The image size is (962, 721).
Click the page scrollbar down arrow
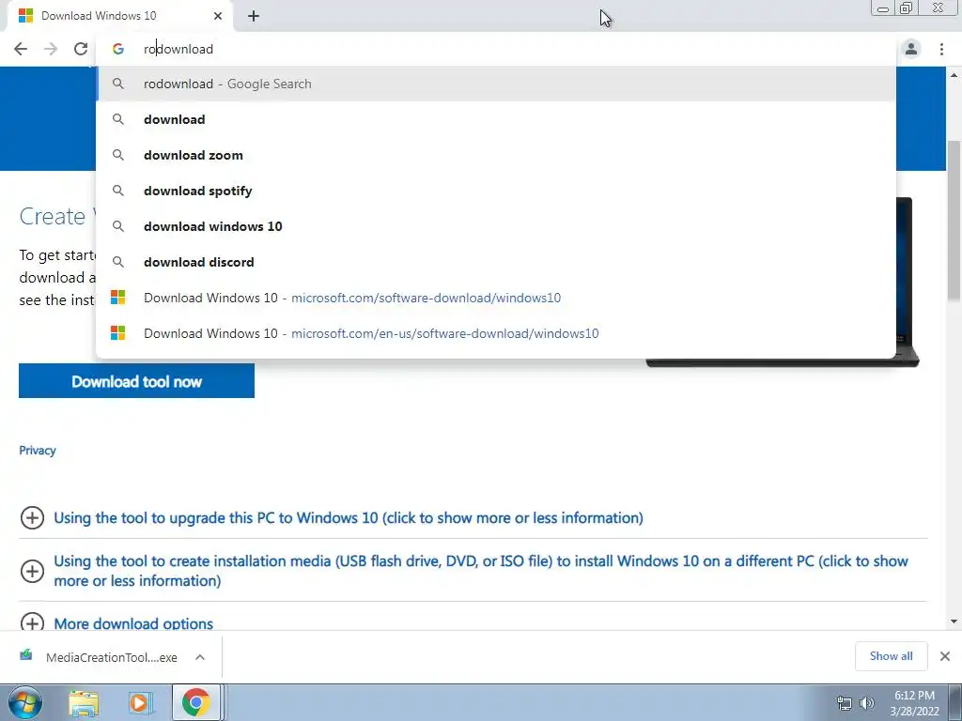(954, 621)
